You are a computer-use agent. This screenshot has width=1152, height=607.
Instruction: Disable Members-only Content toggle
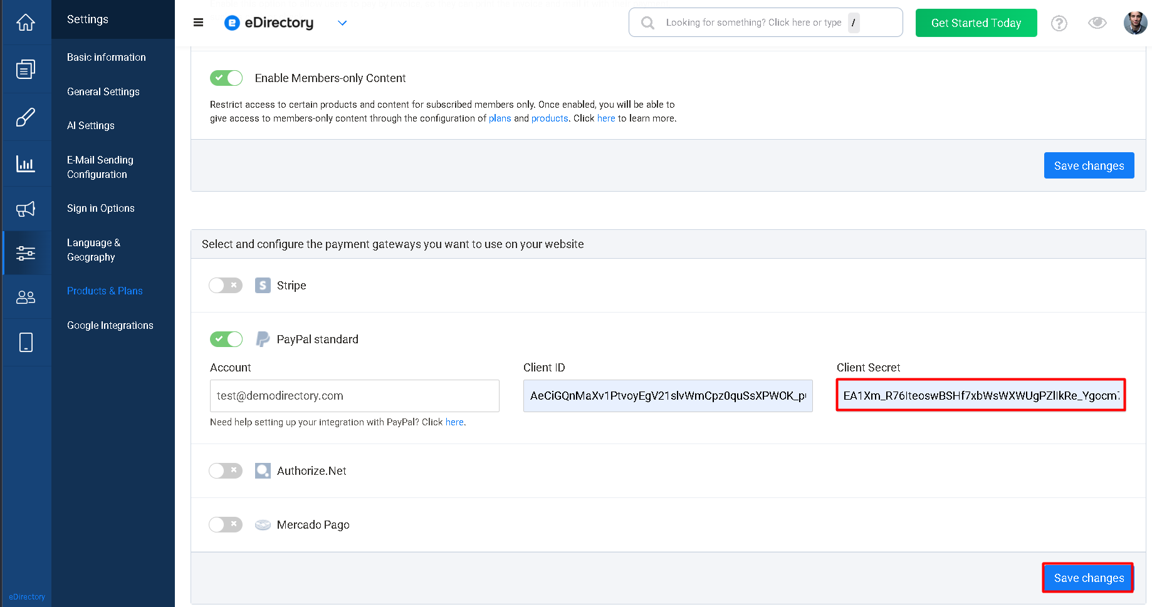226,78
